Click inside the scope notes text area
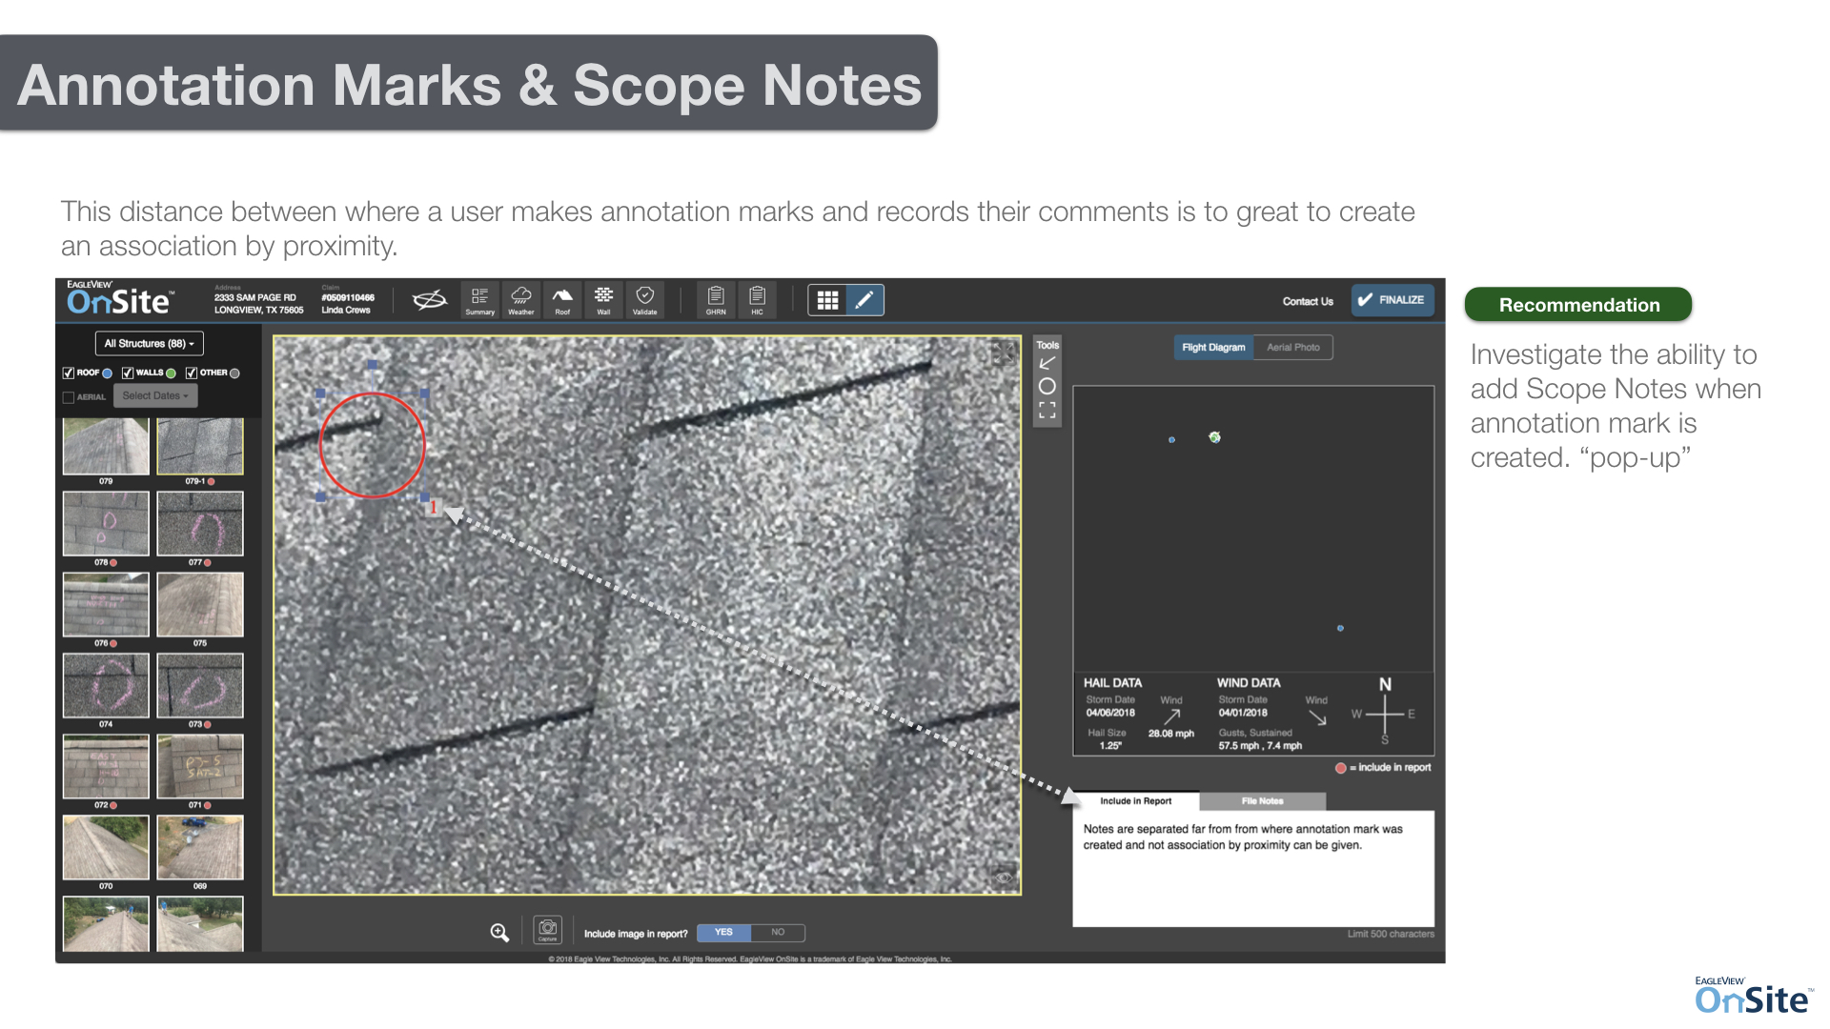Image resolution: width=1830 pixels, height=1029 pixels. (x=1253, y=868)
